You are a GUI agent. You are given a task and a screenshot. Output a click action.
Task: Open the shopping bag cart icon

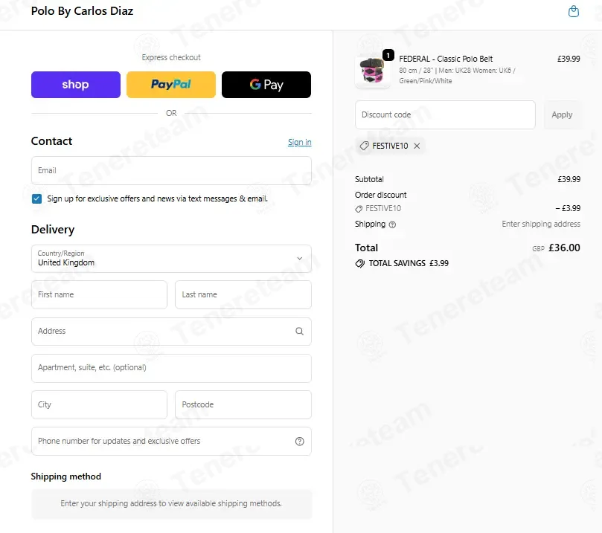point(573,11)
